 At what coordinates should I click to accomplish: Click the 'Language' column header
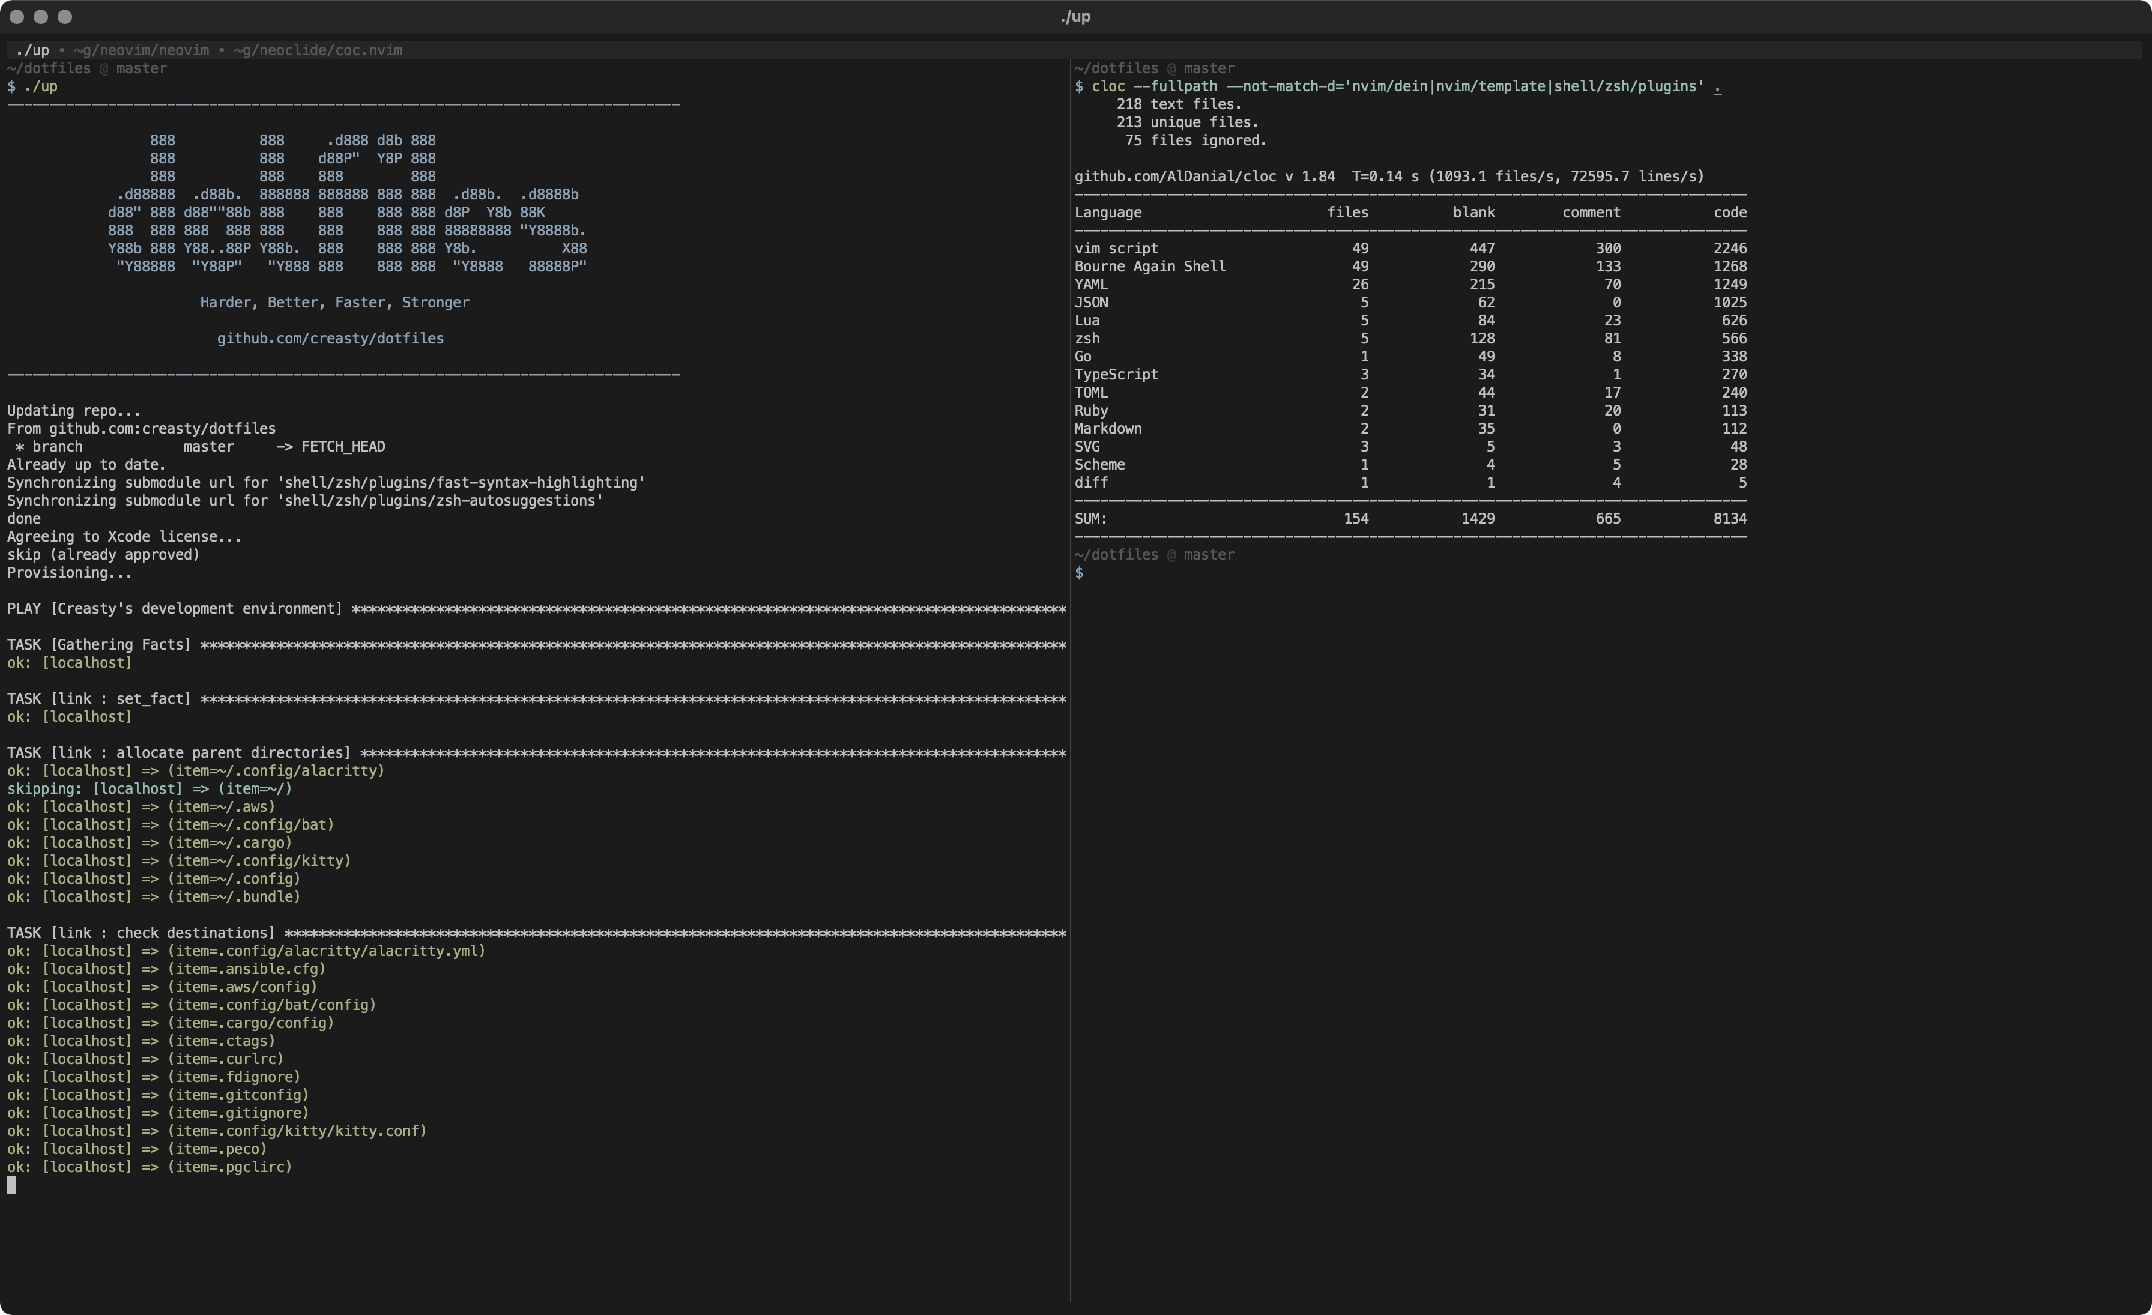coord(1107,212)
